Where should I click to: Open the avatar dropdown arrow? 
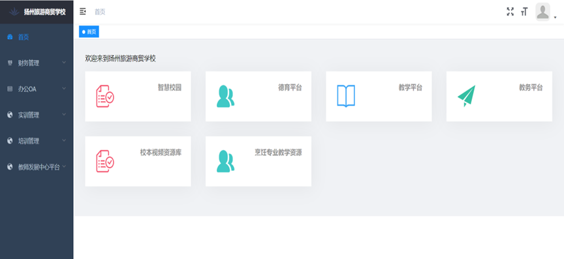[556, 17]
